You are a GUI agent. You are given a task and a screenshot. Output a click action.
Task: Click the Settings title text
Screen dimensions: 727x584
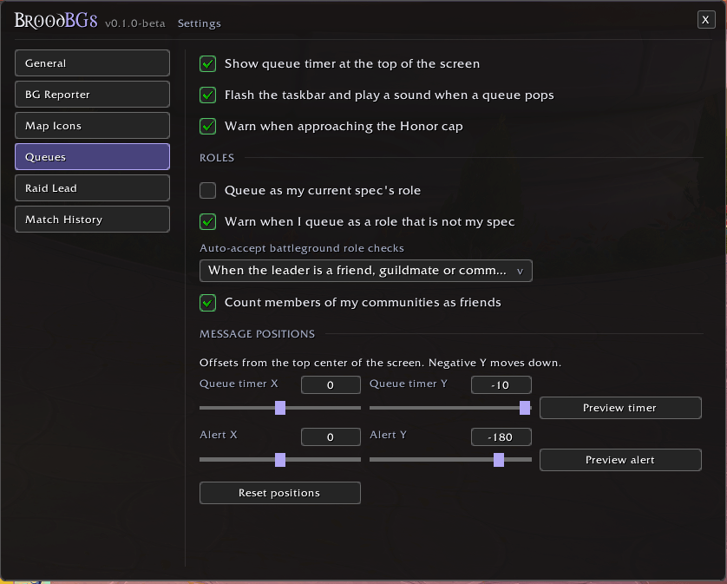[200, 23]
